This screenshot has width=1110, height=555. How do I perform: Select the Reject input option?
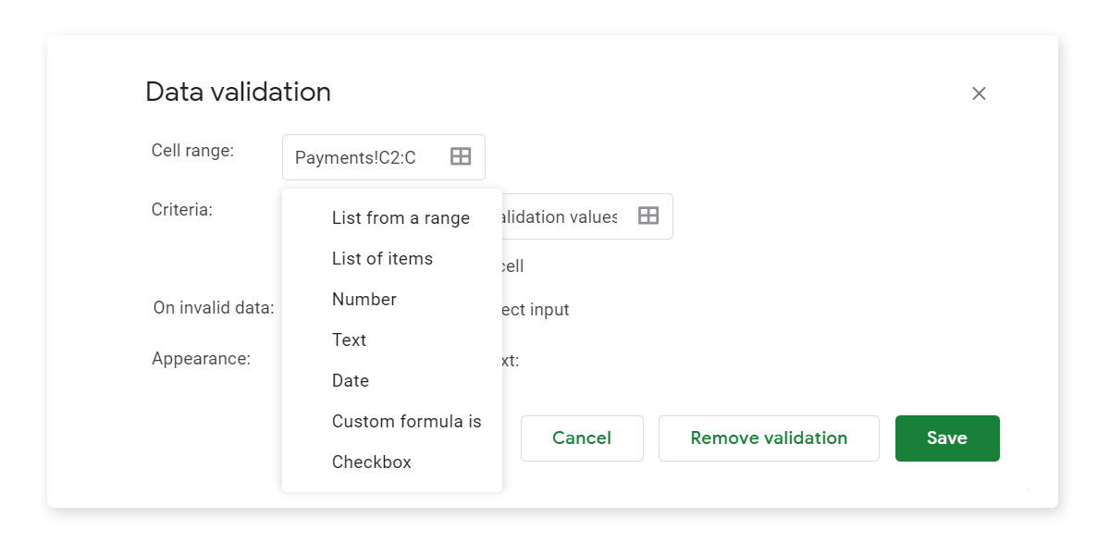click(x=536, y=310)
